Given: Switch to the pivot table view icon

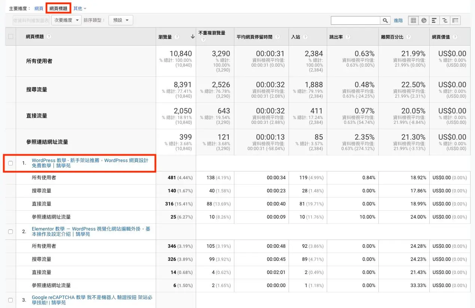Looking at the screenshot, I should tap(455, 20).
